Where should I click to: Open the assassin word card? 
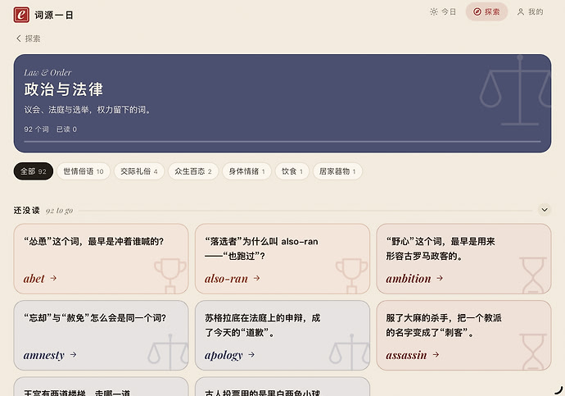463,335
